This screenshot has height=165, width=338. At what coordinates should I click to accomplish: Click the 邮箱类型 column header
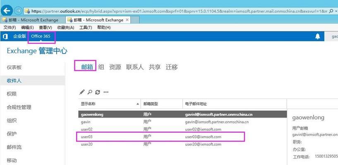162,104
